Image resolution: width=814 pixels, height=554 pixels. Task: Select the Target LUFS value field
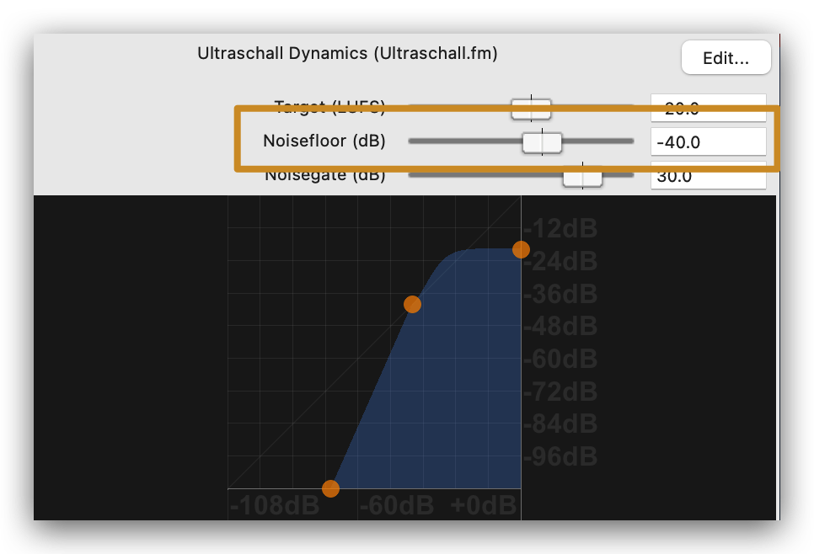click(x=708, y=108)
